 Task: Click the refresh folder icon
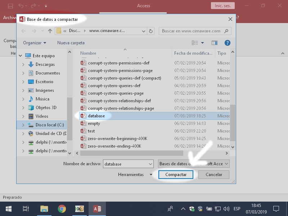coord(151,31)
